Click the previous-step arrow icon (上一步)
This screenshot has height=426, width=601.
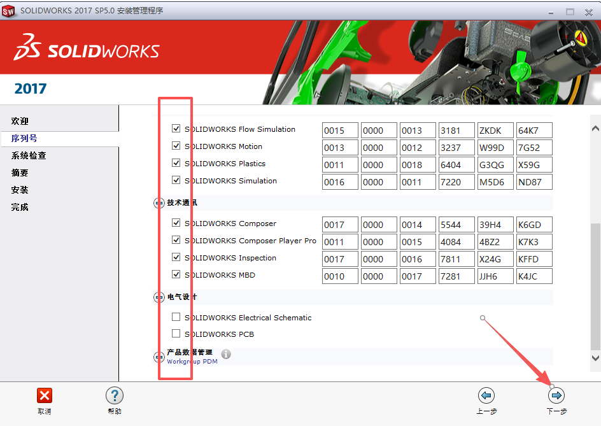click(x=486, y=395)
